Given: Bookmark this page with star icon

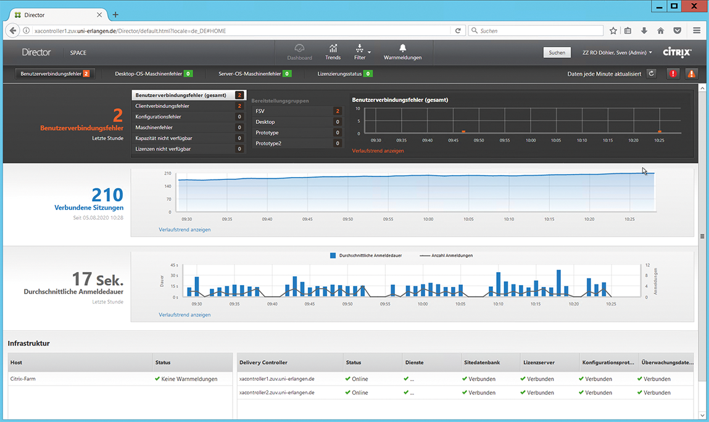Looking at the screenshot, I should click(613, 30).
